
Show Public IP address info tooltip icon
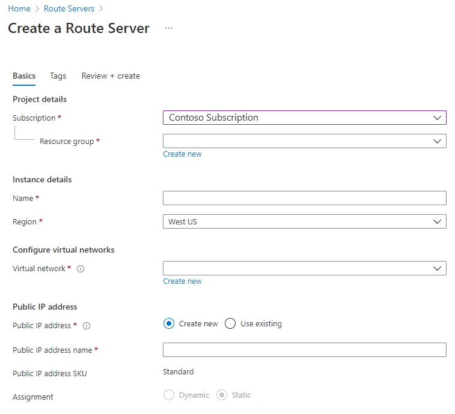[x=87, y=326]
